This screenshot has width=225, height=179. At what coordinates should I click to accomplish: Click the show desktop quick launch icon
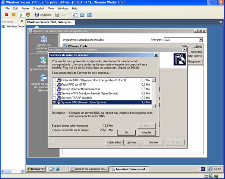coord(52,169)
